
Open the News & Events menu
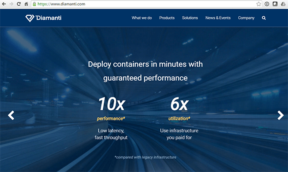pos(218,18)
